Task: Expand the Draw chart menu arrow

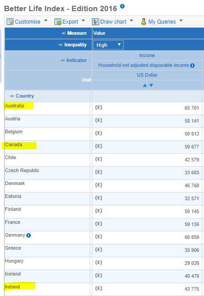Action: (131, 21)
